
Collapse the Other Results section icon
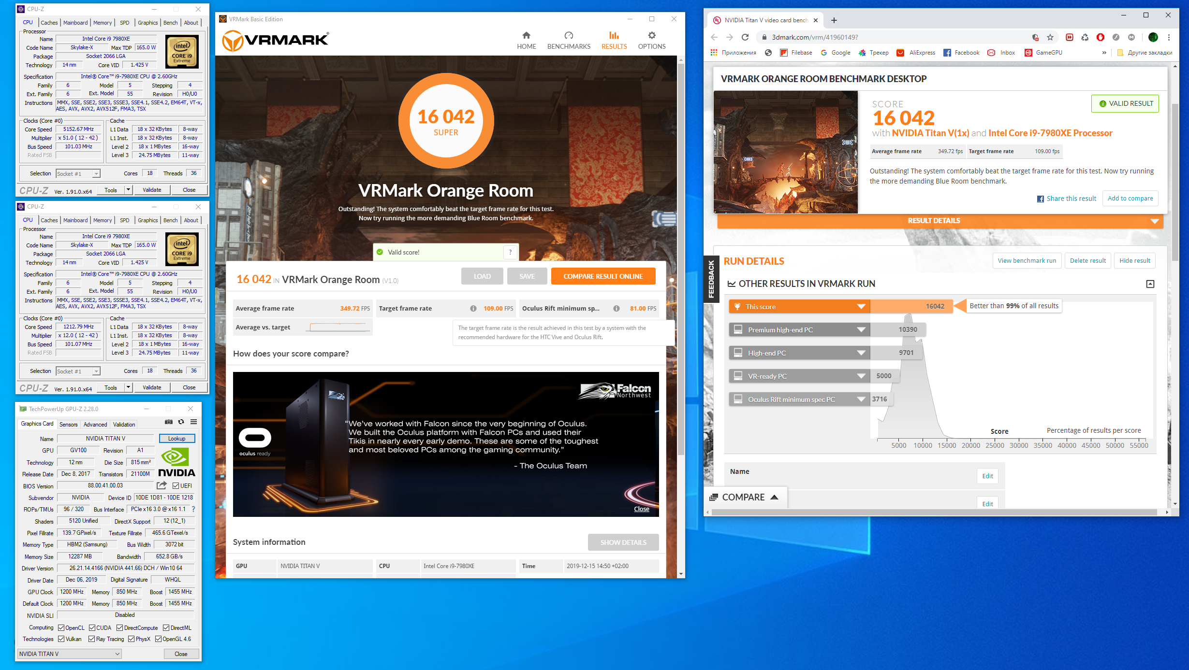click(1150, 284)
